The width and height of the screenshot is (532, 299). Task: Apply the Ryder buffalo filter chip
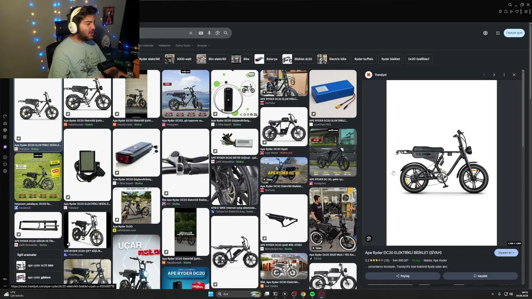point(364,59)
